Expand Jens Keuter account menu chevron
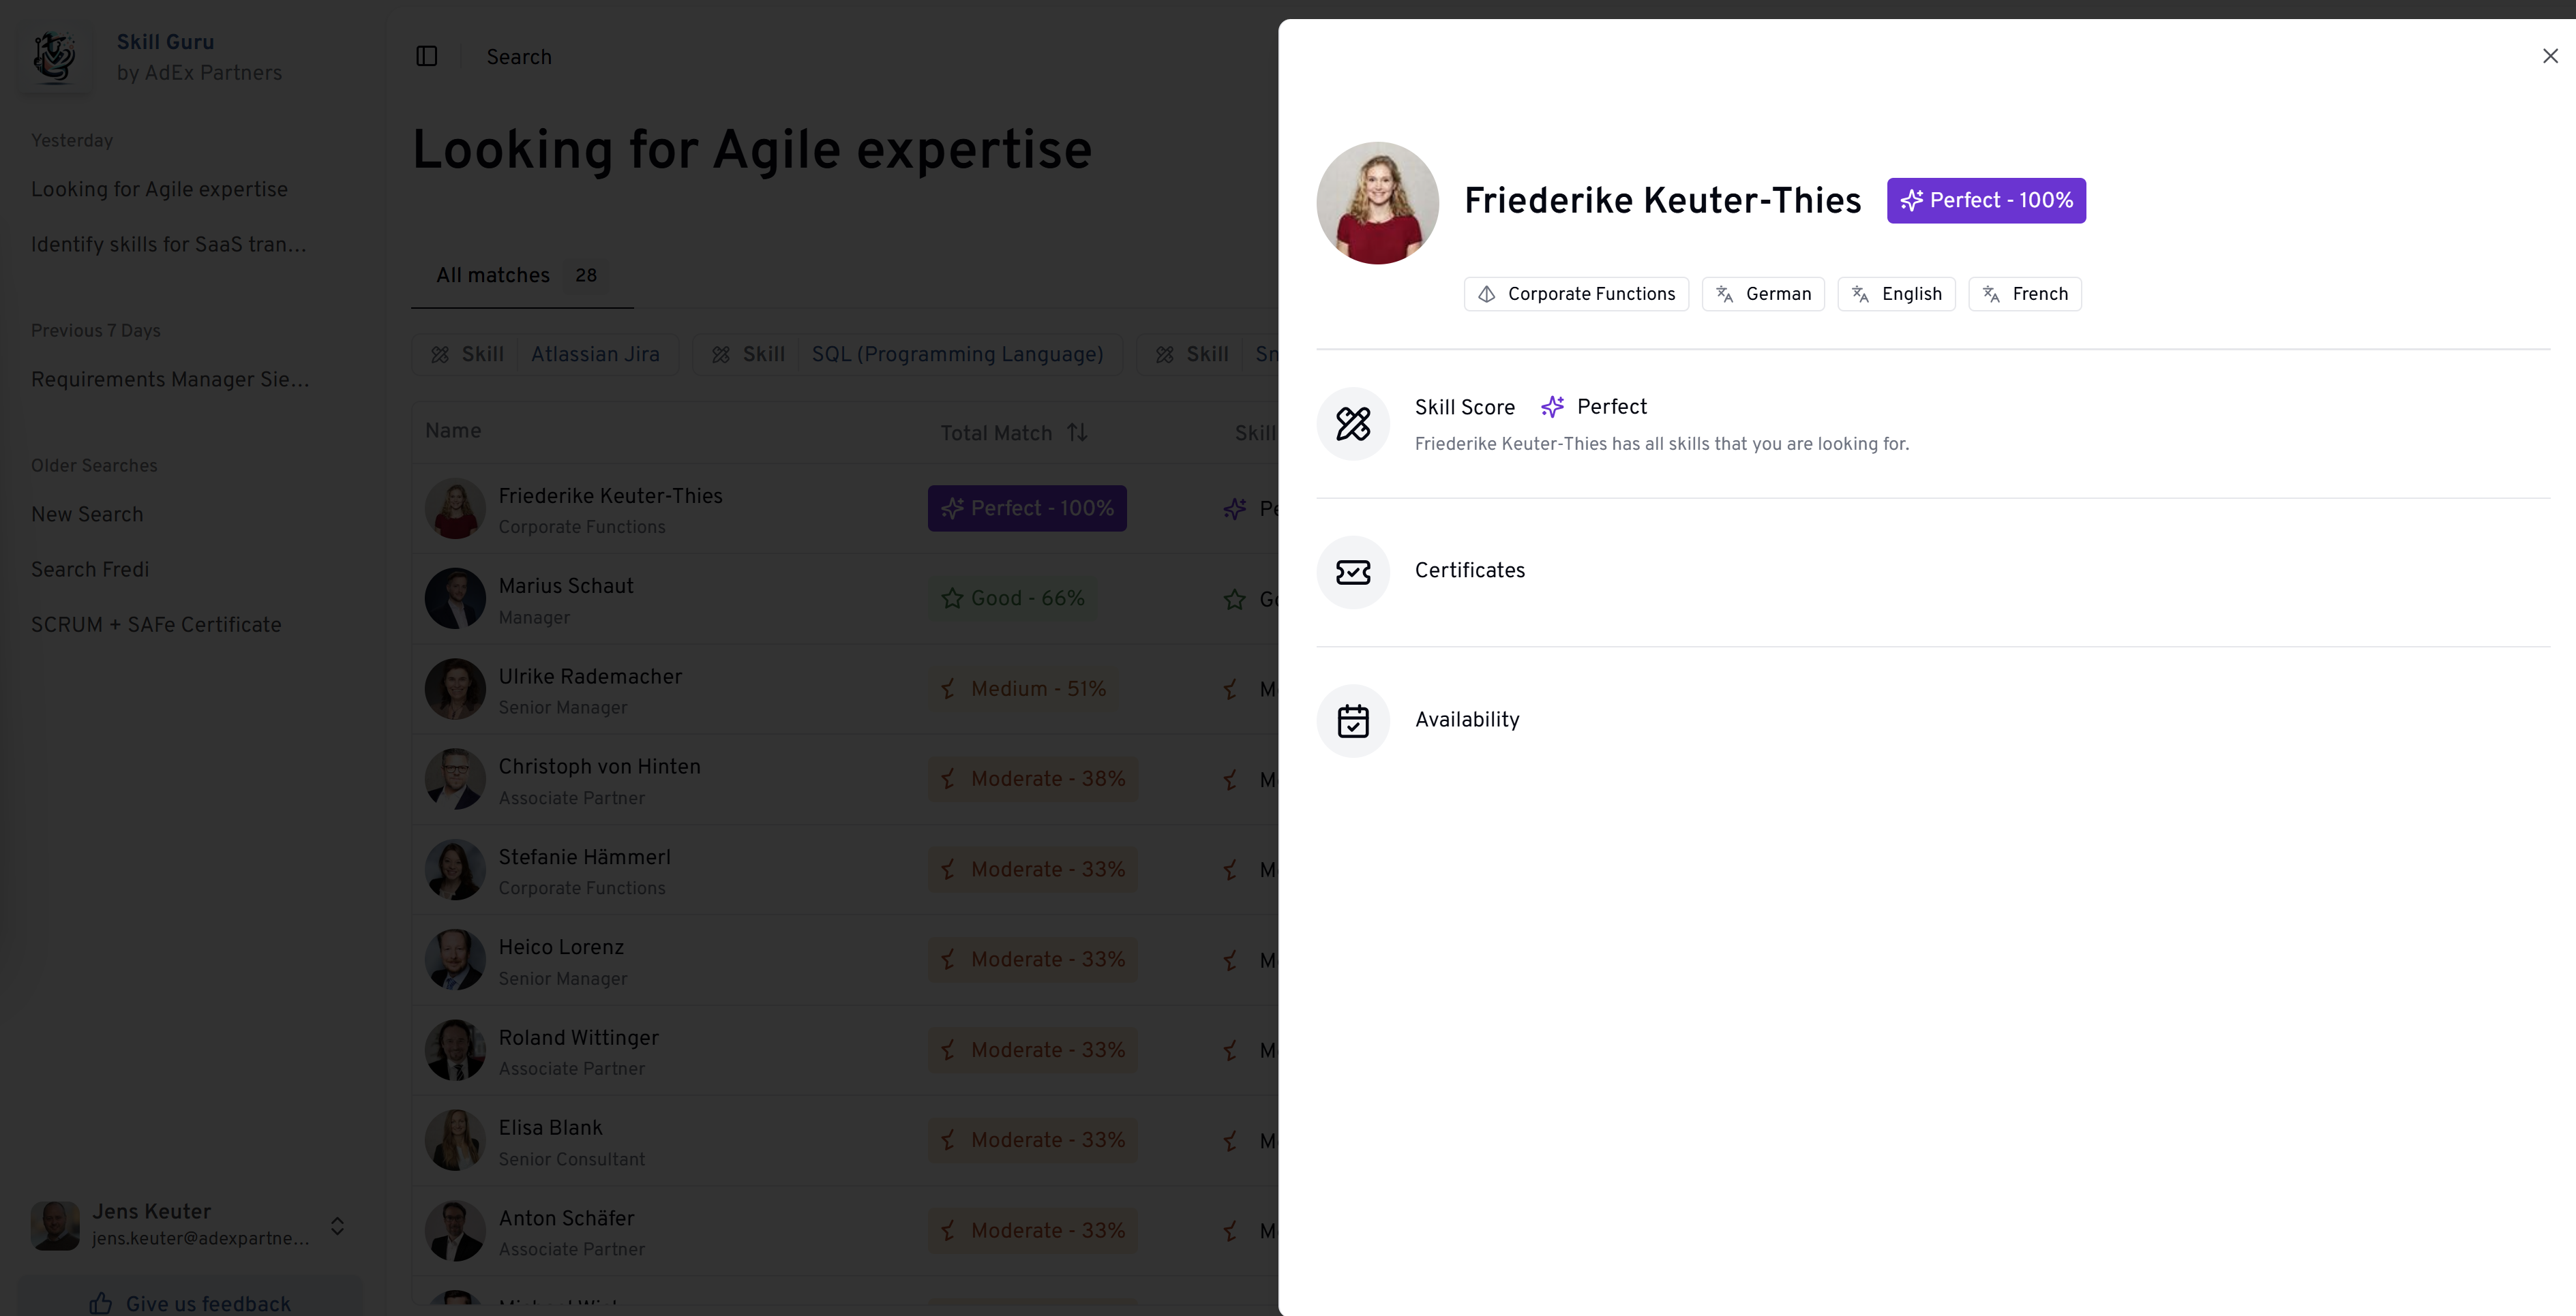 337,1225
